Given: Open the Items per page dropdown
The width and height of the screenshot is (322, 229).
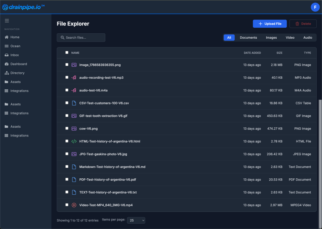Looking at the screenshot, I should pyautogui.click(x=136, y=220).
